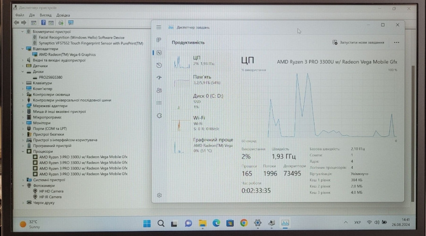Click the Help question-mark toolbar icon
This screenshot has height=236, width=426.
[x=43, y=23]
